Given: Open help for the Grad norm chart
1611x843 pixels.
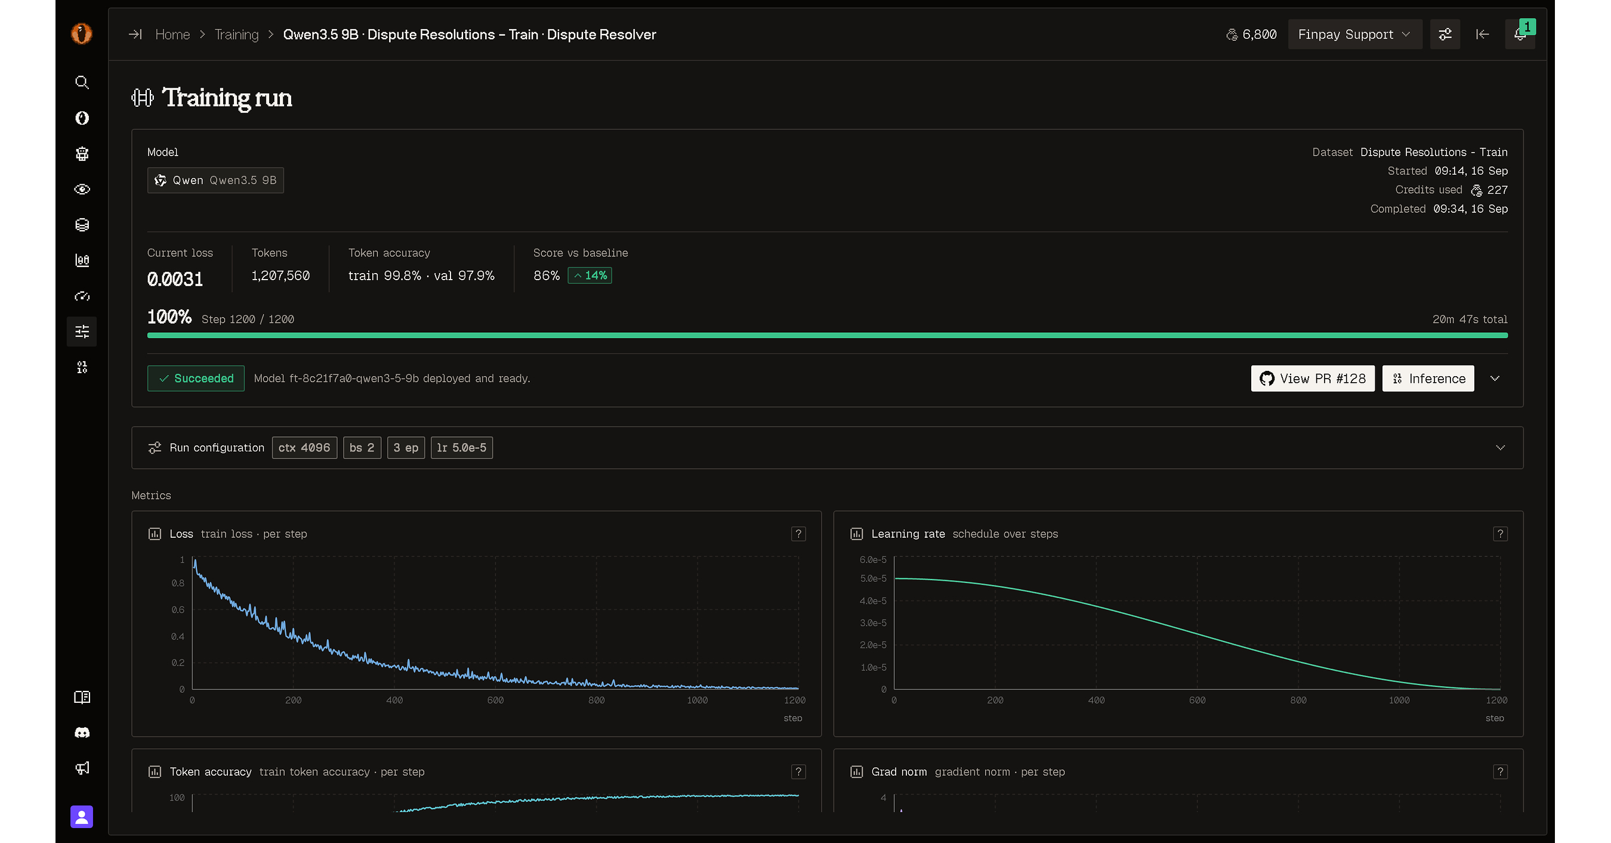Looking at the screenshot, I should 1500,772.
